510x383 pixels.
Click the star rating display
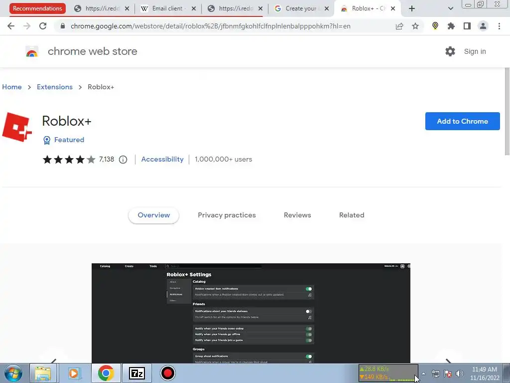click(69, 160)
